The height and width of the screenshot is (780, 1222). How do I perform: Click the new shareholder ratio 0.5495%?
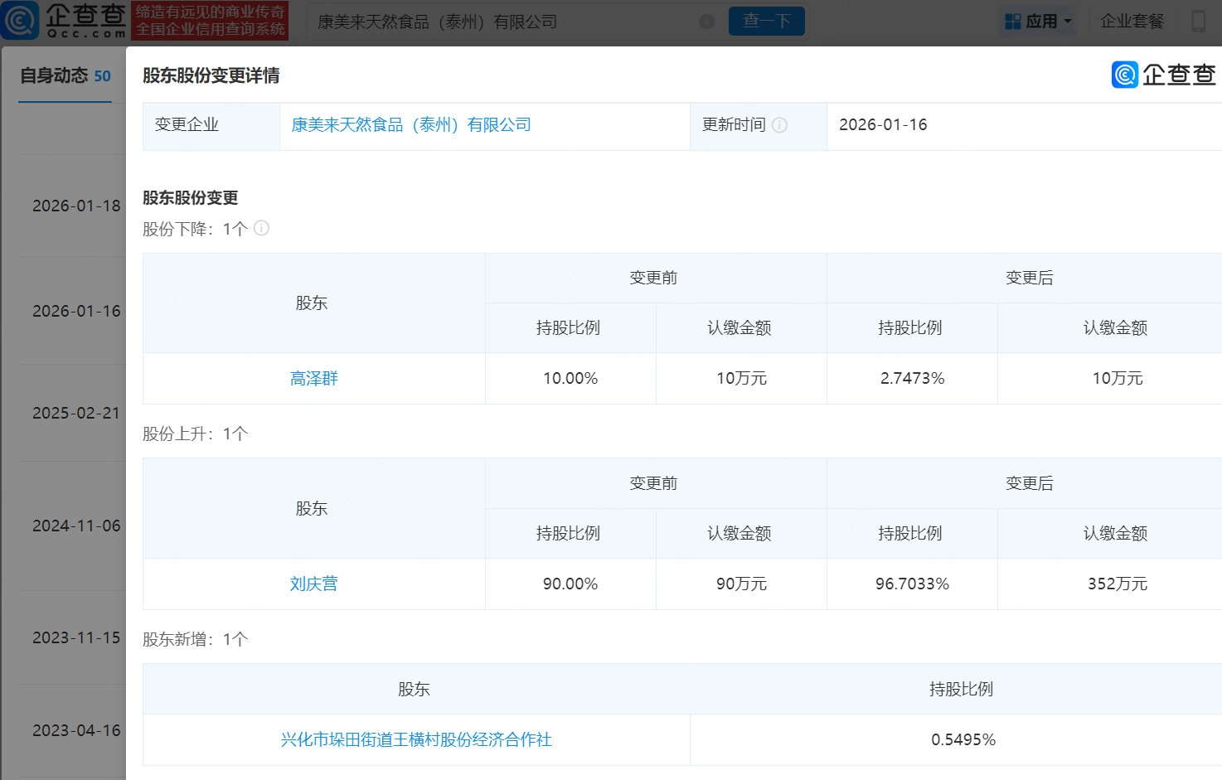963,740
